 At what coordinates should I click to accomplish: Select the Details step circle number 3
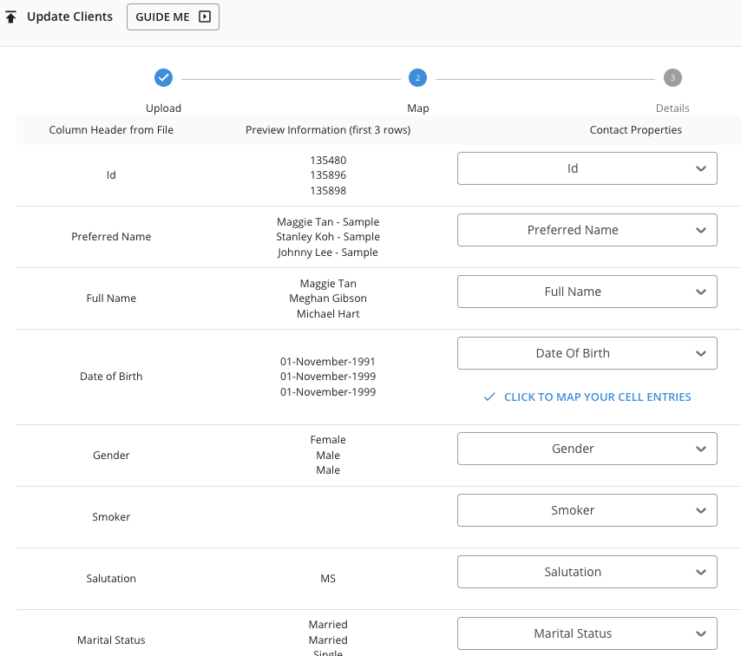click(672, 77)
